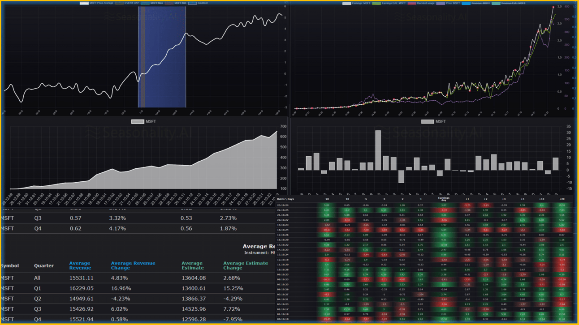This screenshot has width=579, height=325.
Task: Click the 13604.08 average estimate cell
Action: (194, 278)
